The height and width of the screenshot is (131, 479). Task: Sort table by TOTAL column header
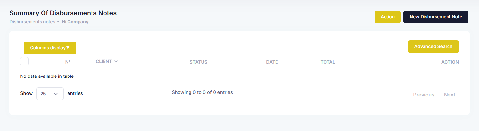[x=328, y=62]
